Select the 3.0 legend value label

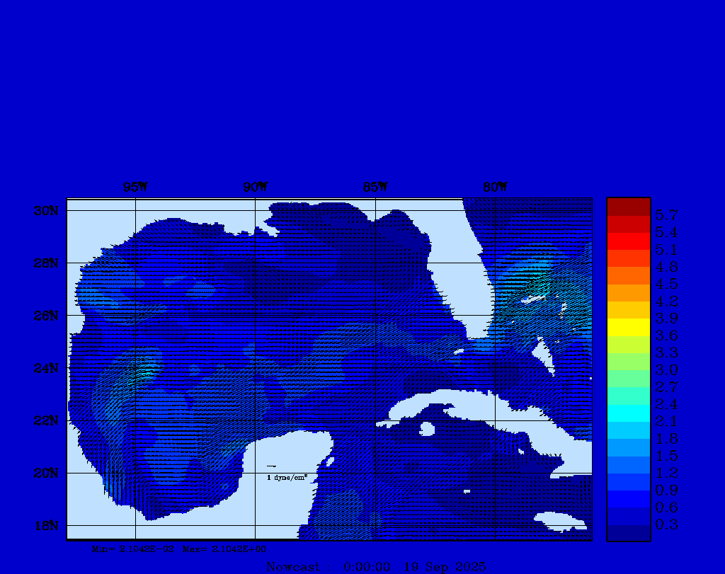click(666, 369)
